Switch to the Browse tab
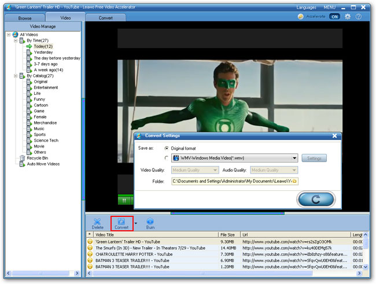This screenshot has height=284, width=376. pyautogui.click(x=25, y=18)
